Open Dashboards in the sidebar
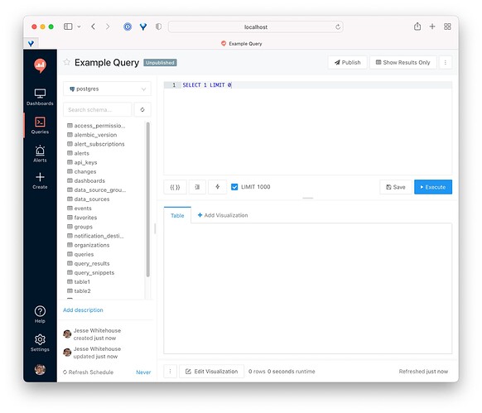The height and width of the screenshot is (413, 482). click(x=40, y=97)
